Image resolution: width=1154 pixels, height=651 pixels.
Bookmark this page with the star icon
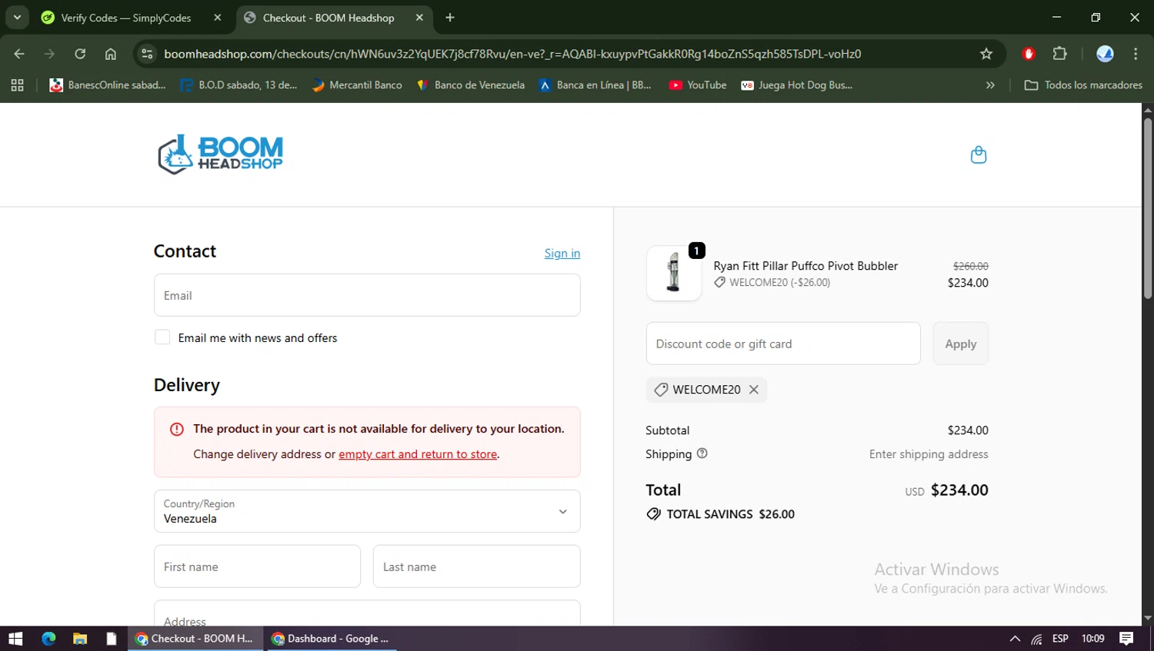pos(986,54)
